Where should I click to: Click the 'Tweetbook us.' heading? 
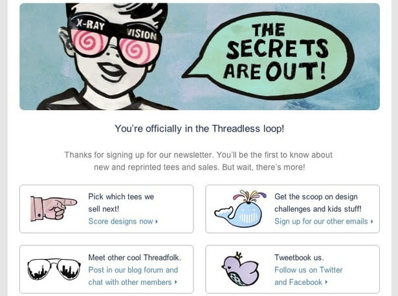(x=299, y=258)
